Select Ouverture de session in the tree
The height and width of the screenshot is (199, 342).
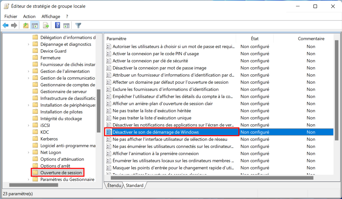coord(61,173)
